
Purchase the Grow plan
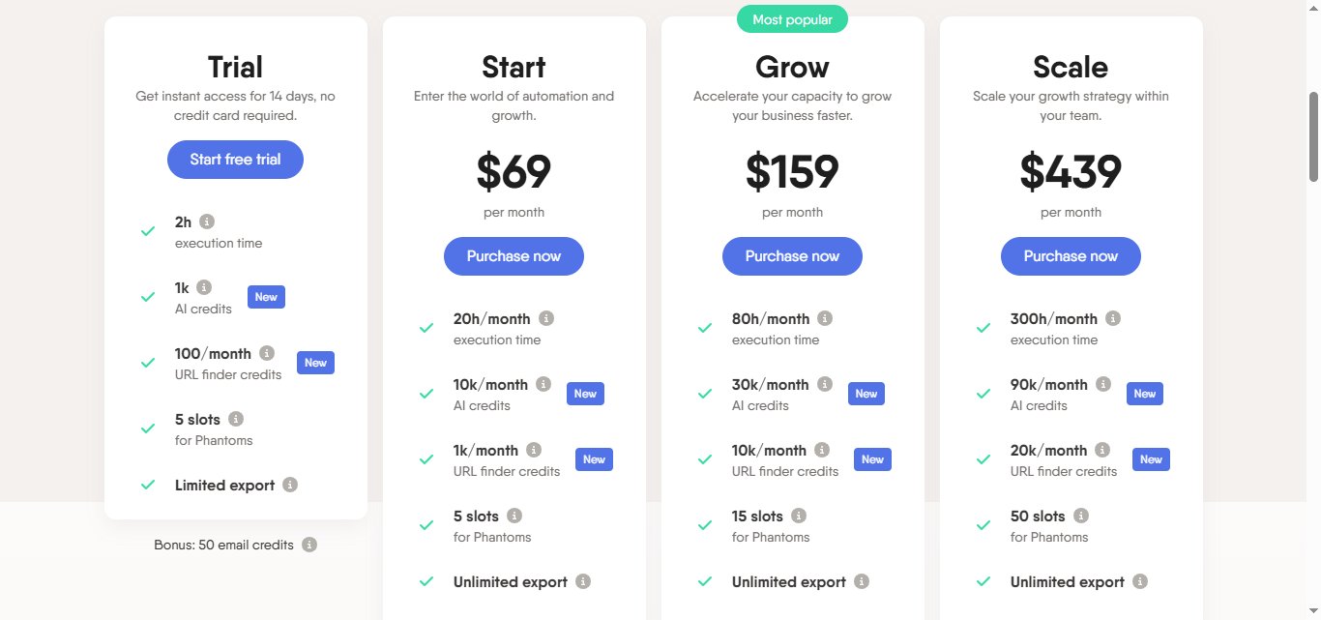point(792,255)
